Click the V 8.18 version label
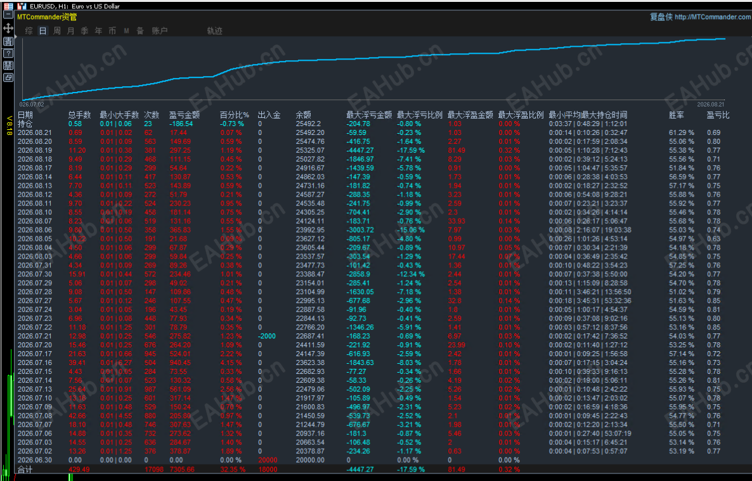Viewport: 752px width, 481px height. pos(9,125)
